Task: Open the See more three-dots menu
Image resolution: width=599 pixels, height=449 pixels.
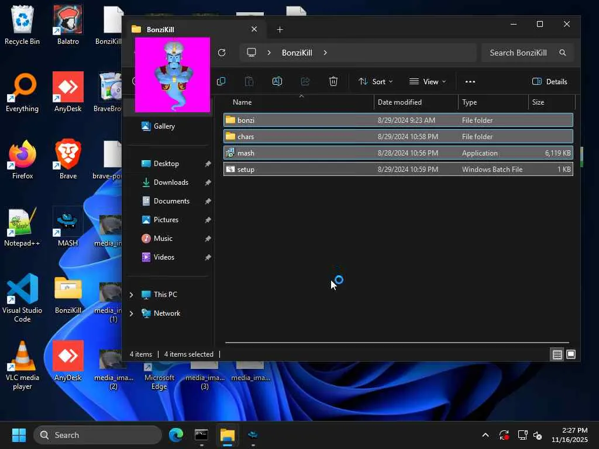Action: point(470,81)
